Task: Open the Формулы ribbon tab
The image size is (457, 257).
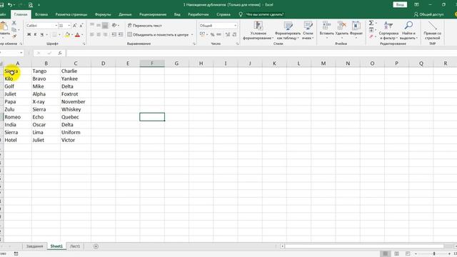Action: (103, 14)
